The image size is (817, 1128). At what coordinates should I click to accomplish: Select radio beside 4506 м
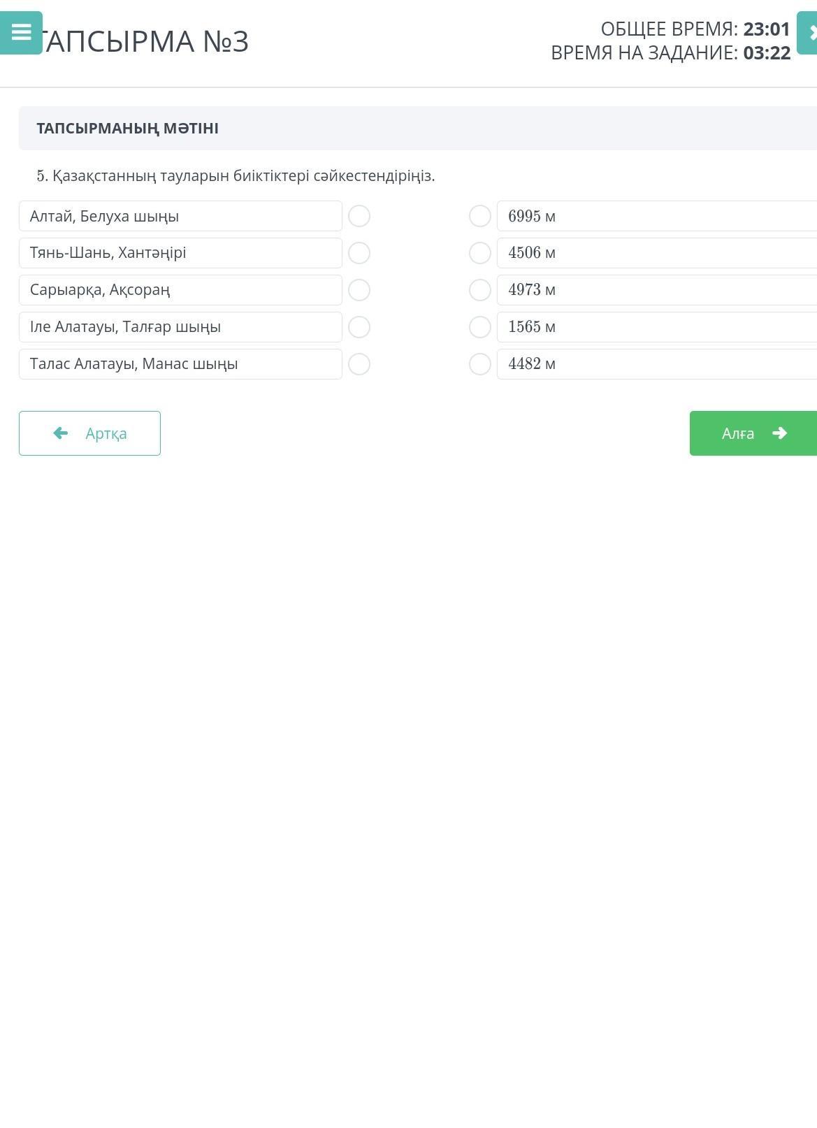point(480,253)
